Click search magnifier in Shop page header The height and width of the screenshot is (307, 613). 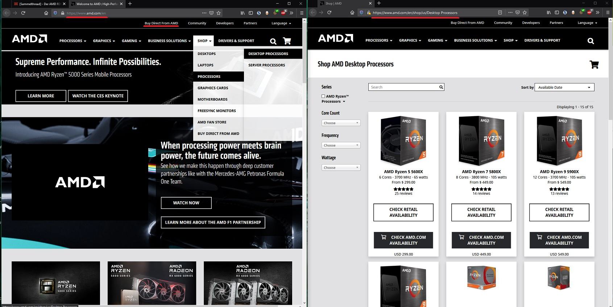pyautogui.click(x=591, y=41)
